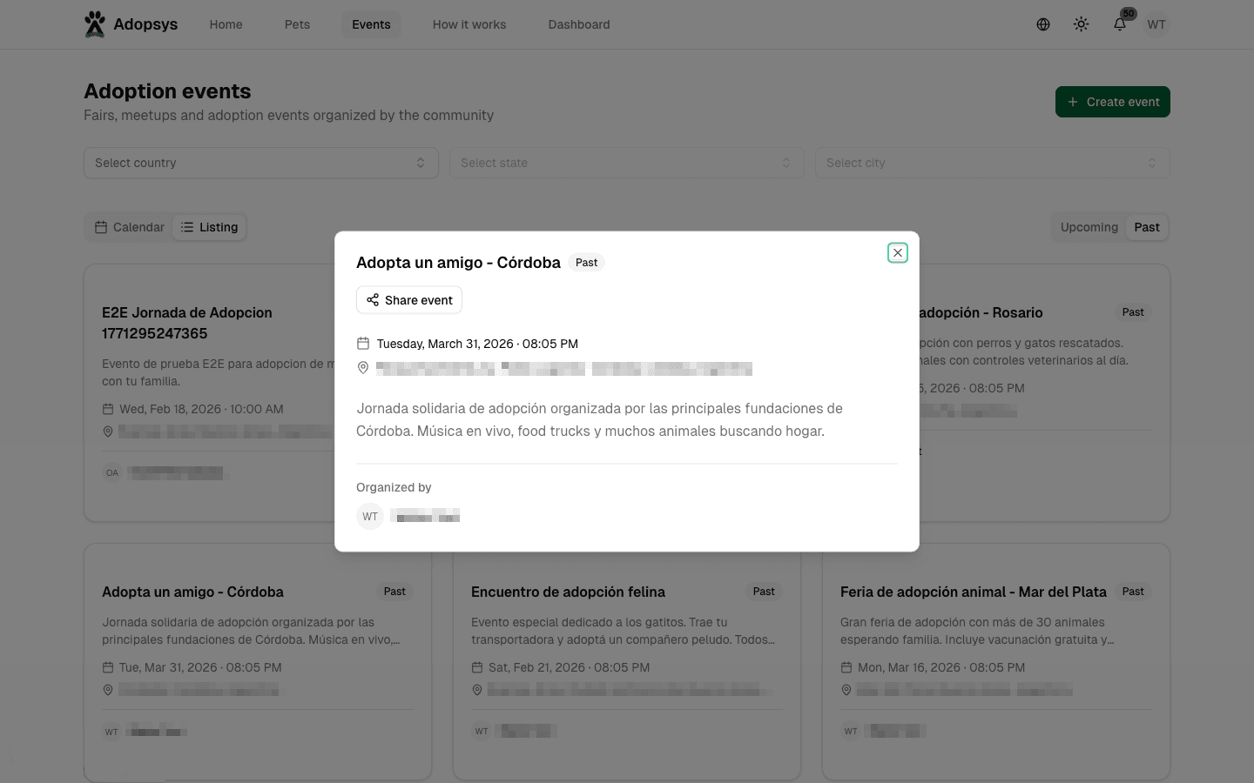Open notifications bell icon
The width and height of the screenshot is (1254, 783).
click(x=1120, y=24)
